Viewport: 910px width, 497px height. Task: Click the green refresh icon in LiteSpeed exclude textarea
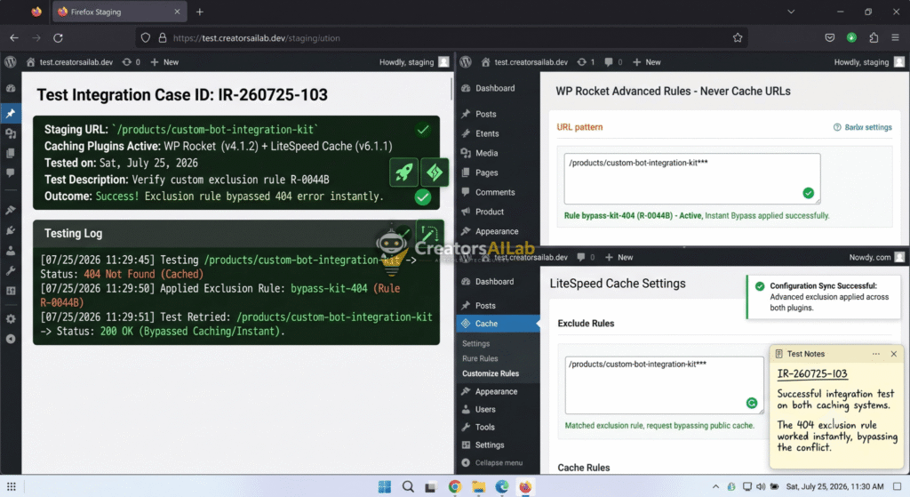tap(752, 403)
